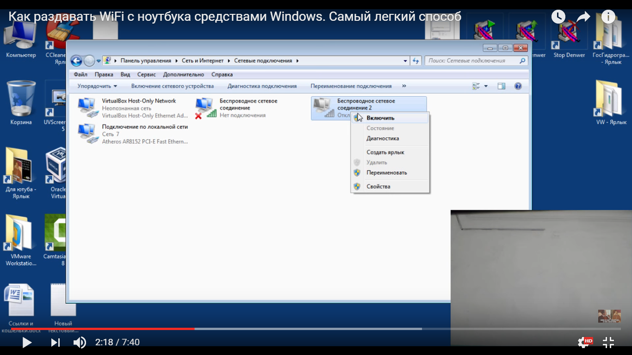The image size is (632, 355).
Task: Select Ссылки и кошельки.docx file
Action: (x=21, y=308)
